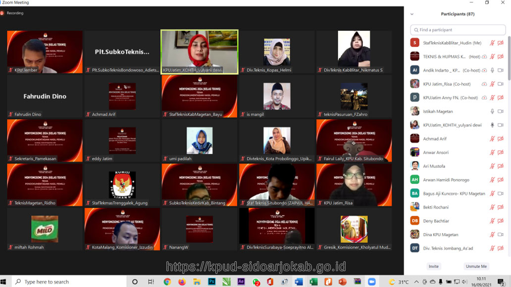Open Zoom from the Windows taskbar
This screenshot has width=511, height=287.
[x=371, y=282]
